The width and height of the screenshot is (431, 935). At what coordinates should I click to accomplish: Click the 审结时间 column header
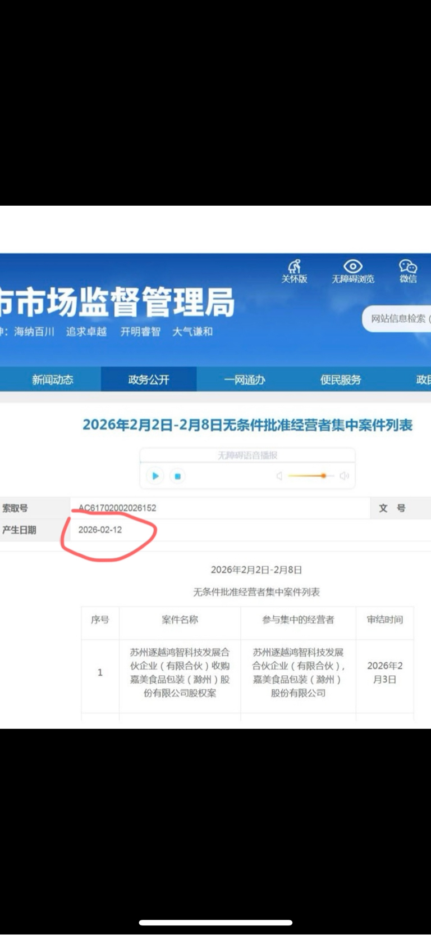[385, 620]
